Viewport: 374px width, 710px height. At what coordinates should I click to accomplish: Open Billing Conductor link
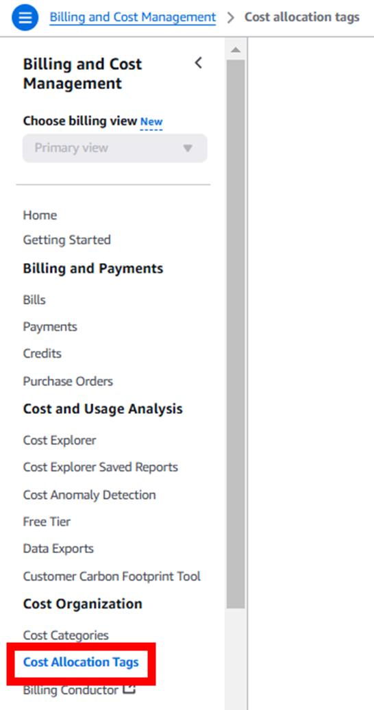(71, 690)
